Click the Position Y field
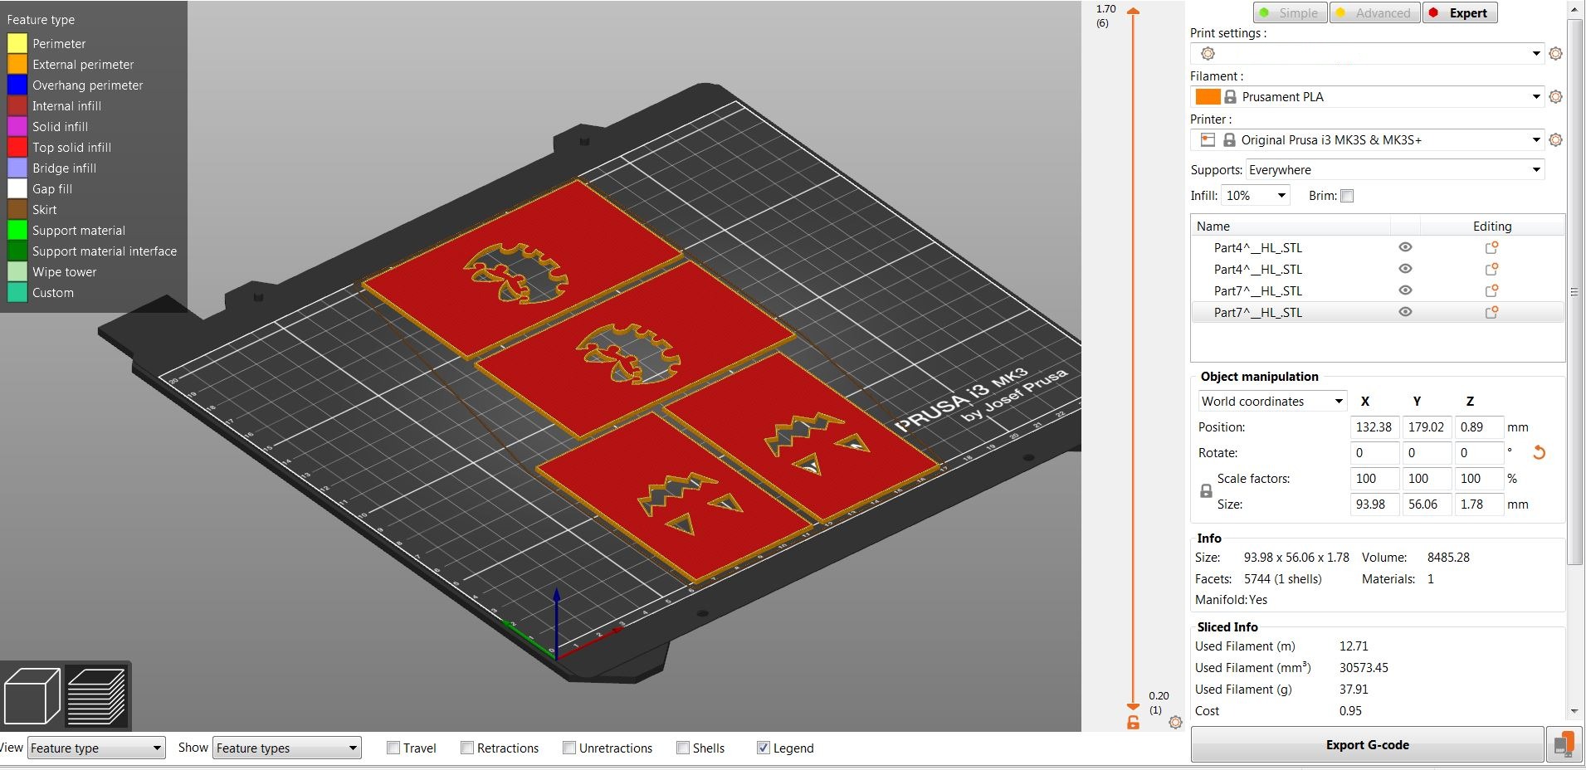 [1427, 427]
